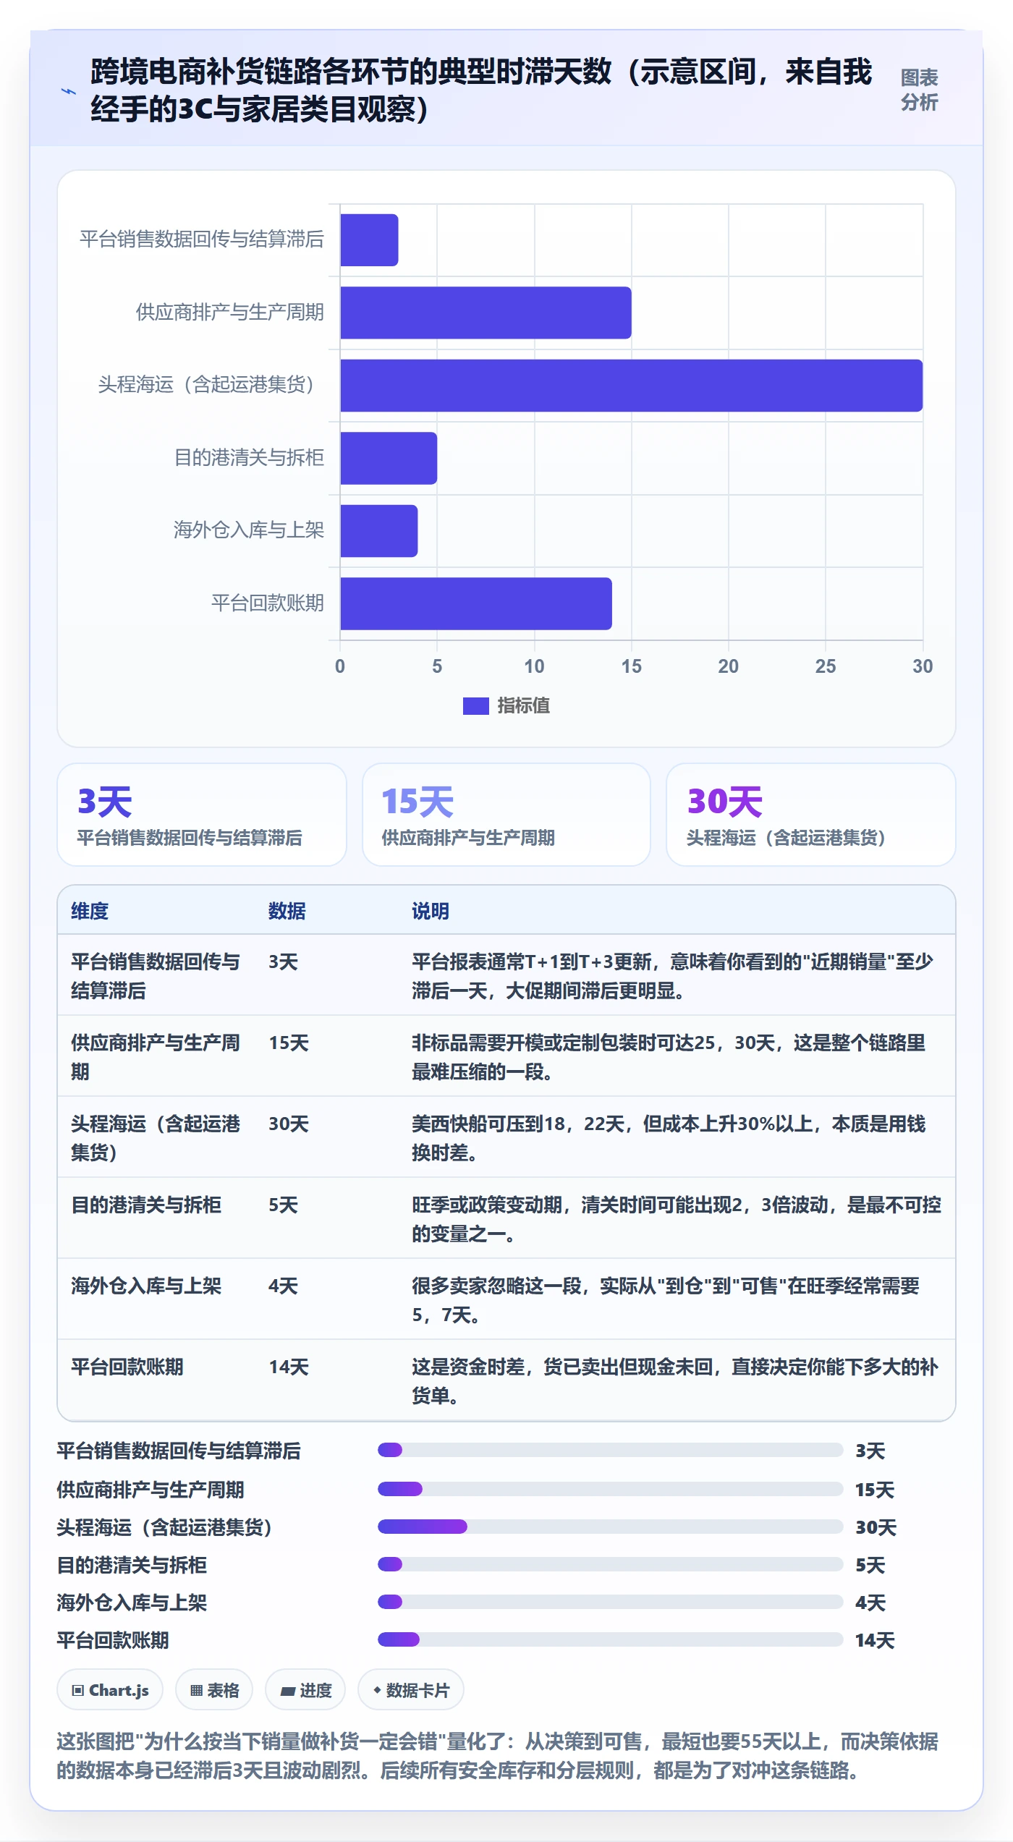1013x1842 pixels.
Task: Click the 海外仓入库与上架 chart bar
Action: [x=378, y=531]
